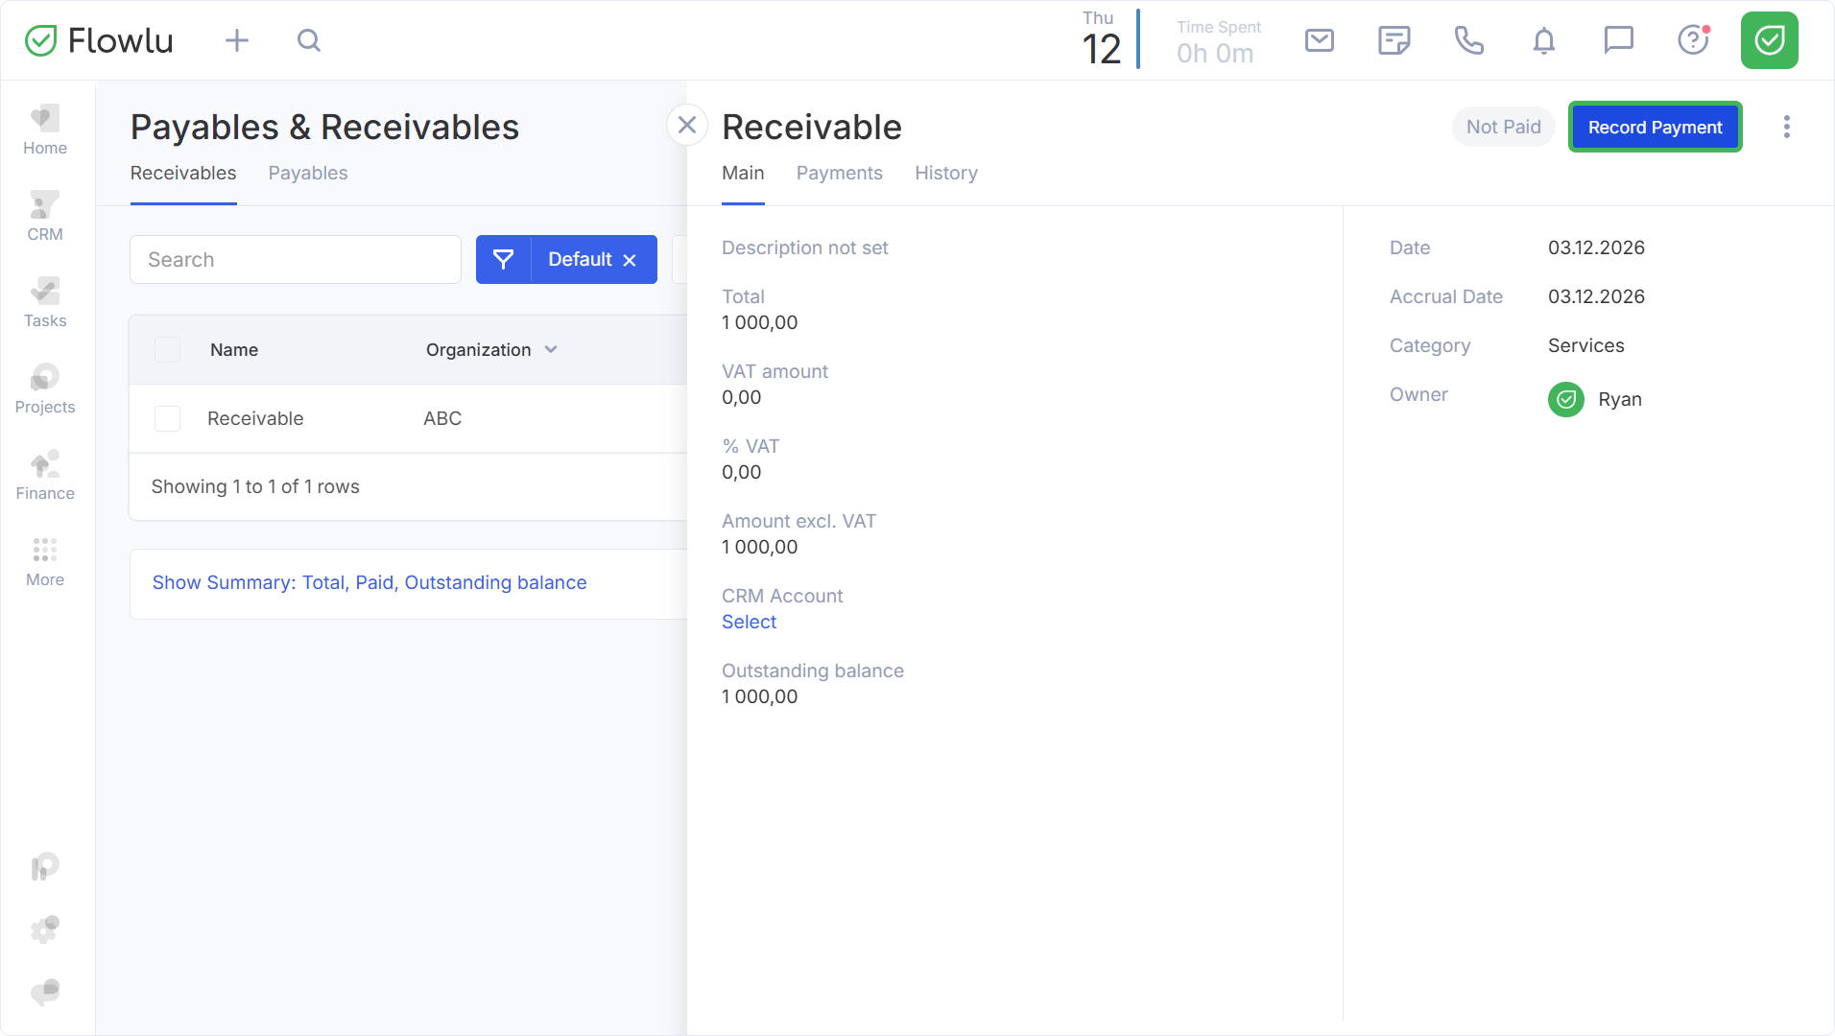Click the receivables Search input field
This screenshot has width=1835, height=1036.
coord(296,260)
